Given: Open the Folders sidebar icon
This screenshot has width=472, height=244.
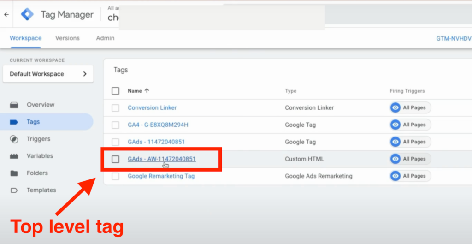Looking at the screenshot, I should [x=14, y=173].
